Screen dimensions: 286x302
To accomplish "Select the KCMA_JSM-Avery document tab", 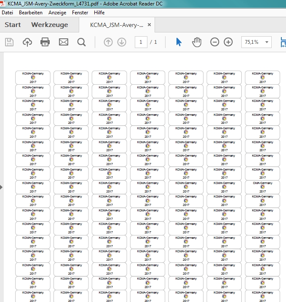I will [x=117, y=25].
